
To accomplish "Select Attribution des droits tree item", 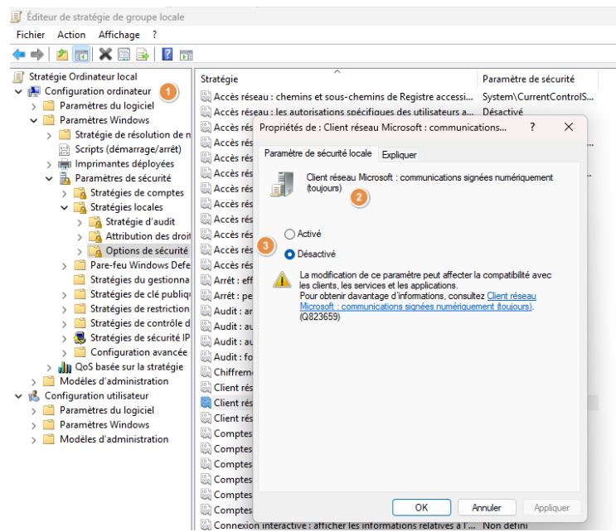I will [148, 236].
